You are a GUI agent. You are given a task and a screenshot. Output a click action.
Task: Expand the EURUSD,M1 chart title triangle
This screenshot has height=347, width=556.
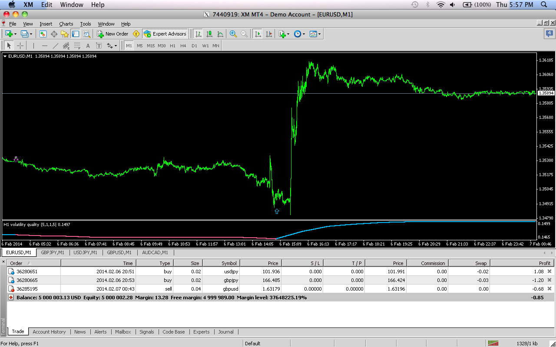coord(5,56)
